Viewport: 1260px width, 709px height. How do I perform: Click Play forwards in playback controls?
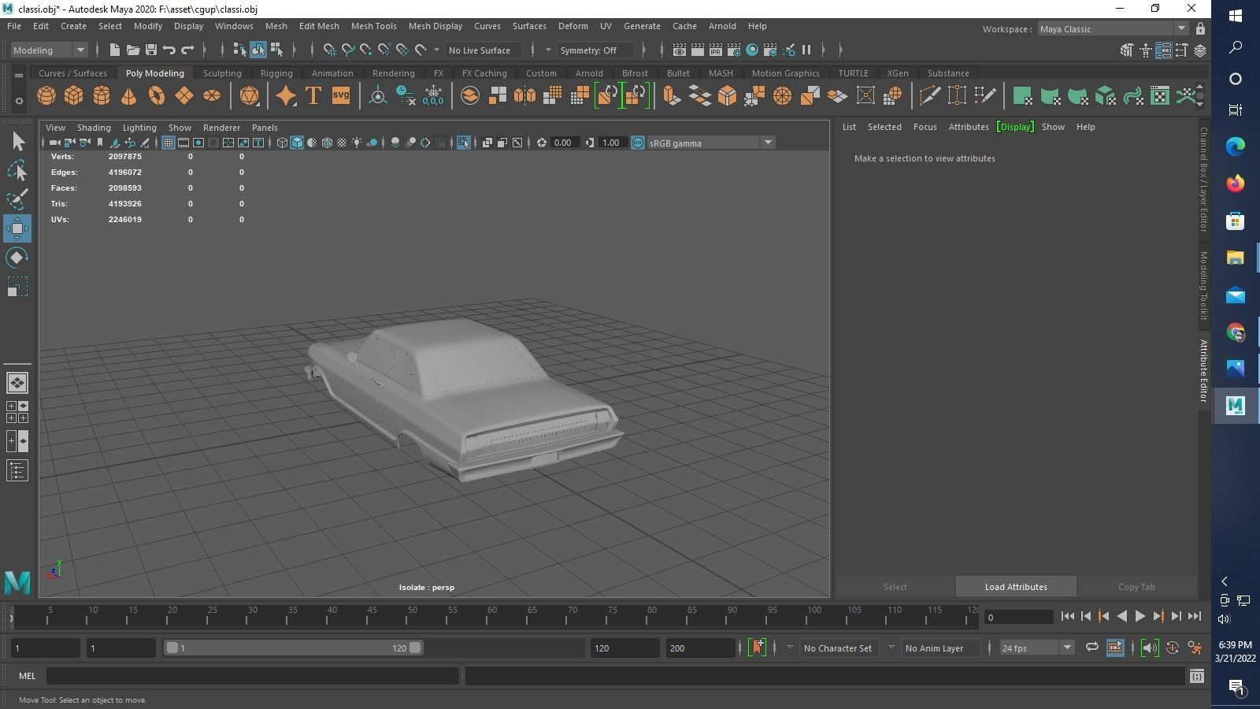tap(1140, 617)
